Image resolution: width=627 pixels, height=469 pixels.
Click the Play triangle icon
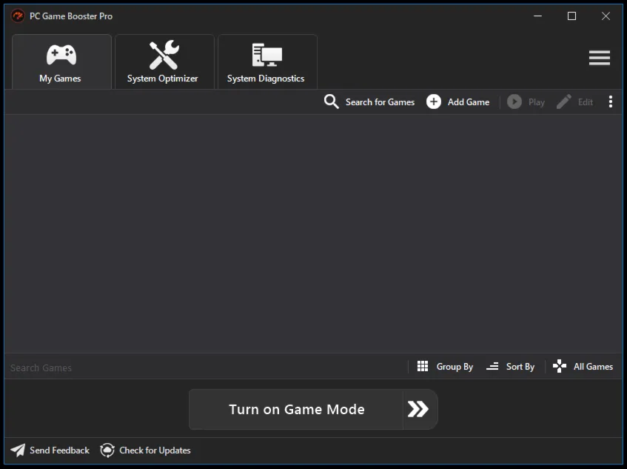(x=514, y=102)
